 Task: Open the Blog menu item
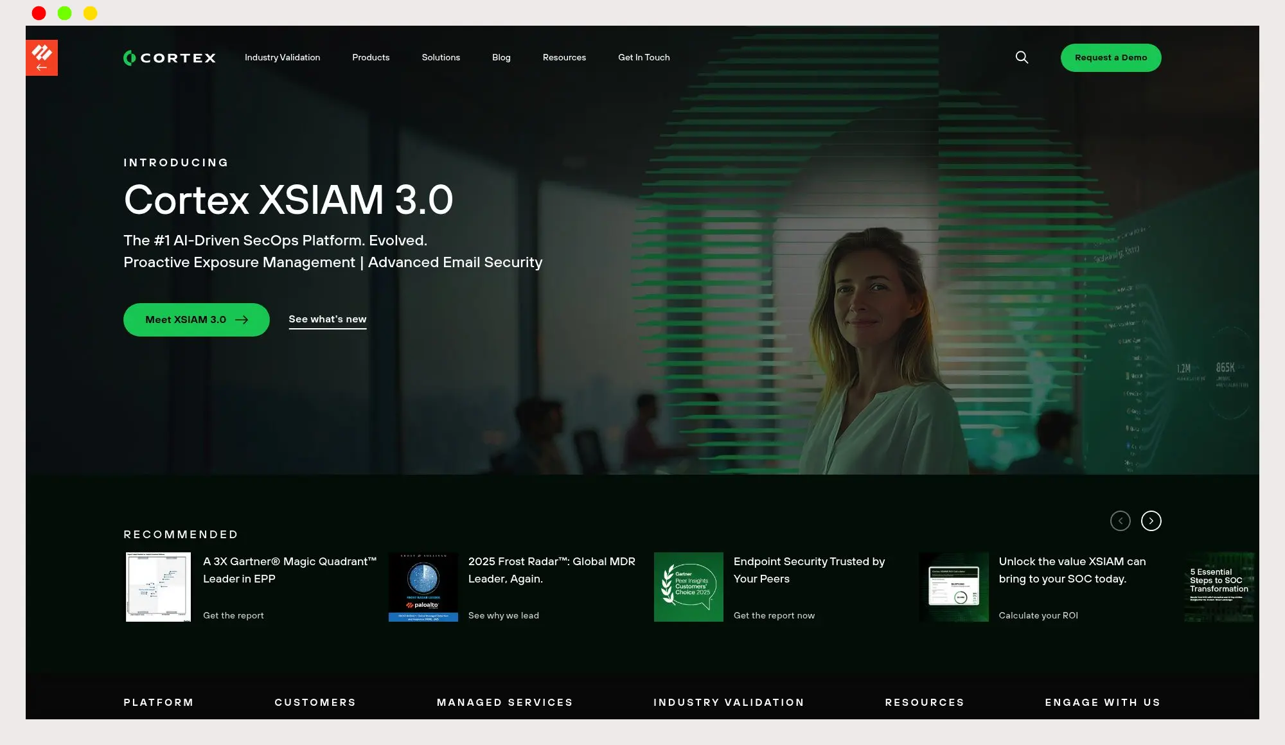click(501, 58)
